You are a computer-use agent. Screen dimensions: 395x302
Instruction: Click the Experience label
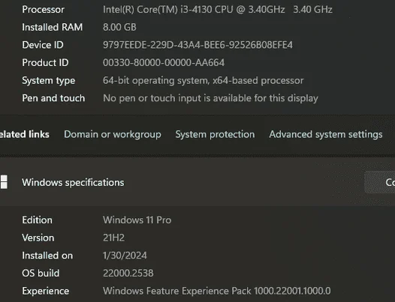click(45, 292)
